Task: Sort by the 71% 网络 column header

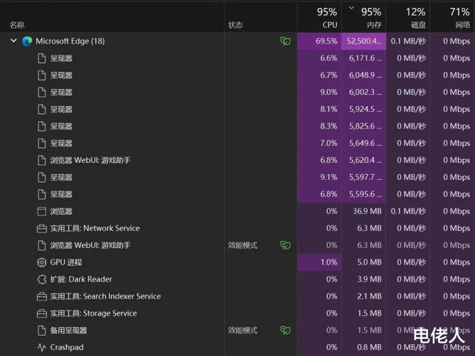Action: [453, 17]
